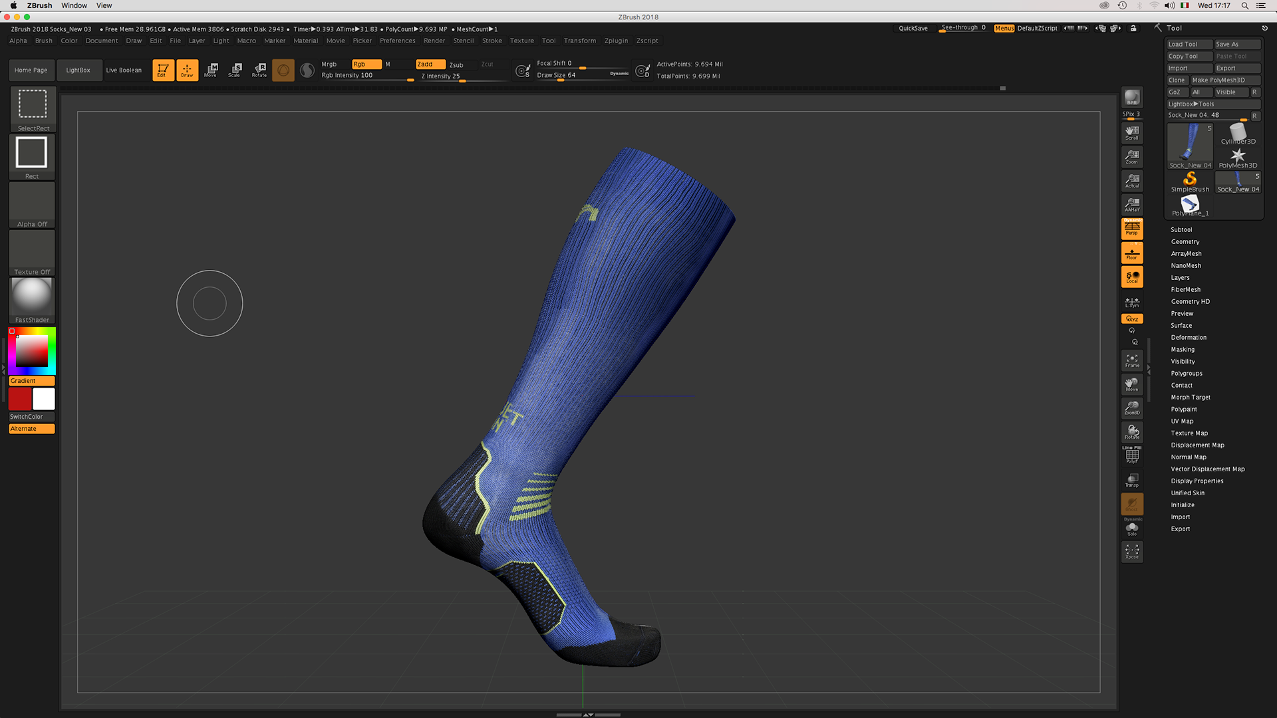Click the AAHalf view icon
1277x718 pixels.
coord(1131,204)
